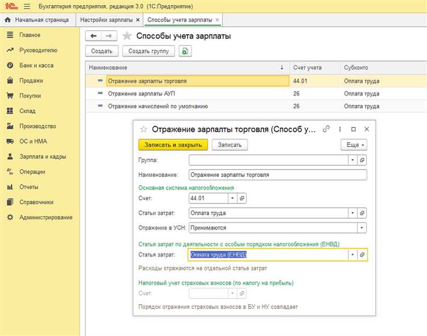Click the Оплата труда (ЕНВД) input field
The height and width of the screenshot is (336, 427).
tap(268, 255)
